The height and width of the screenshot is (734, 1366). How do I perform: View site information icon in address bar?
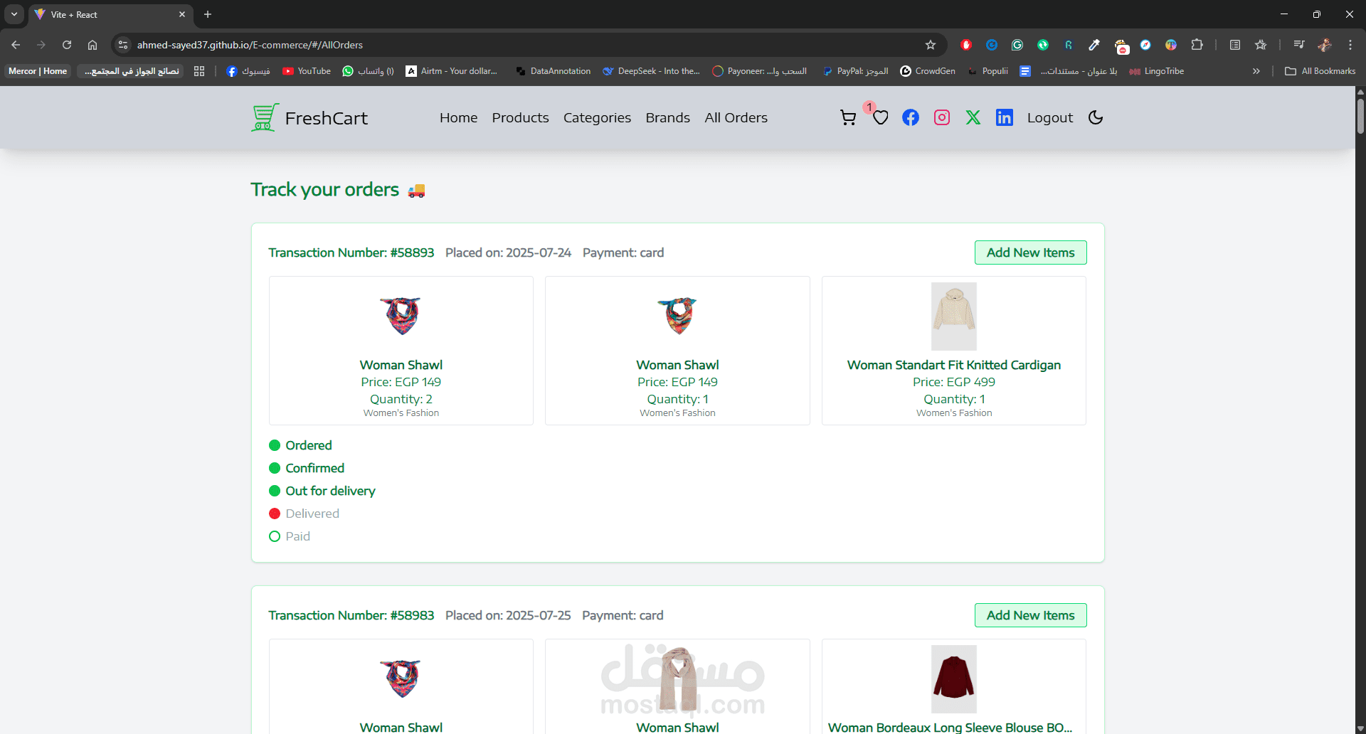tap(123, 45)
